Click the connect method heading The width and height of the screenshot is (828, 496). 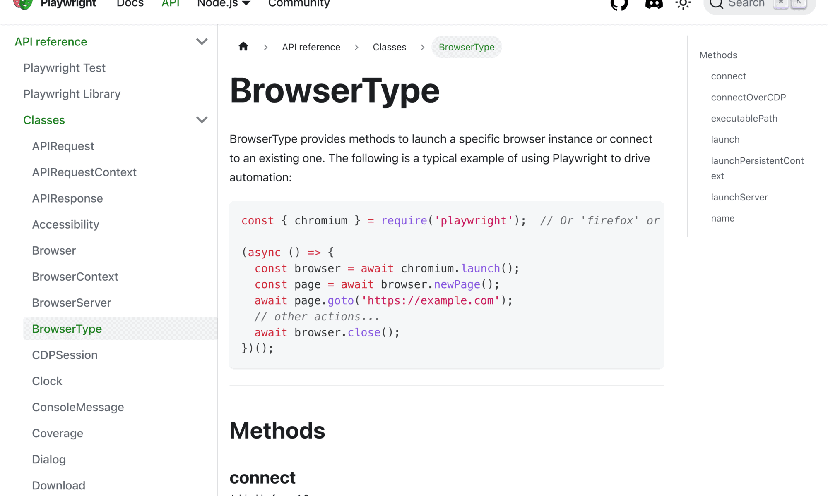pos(262,478)
